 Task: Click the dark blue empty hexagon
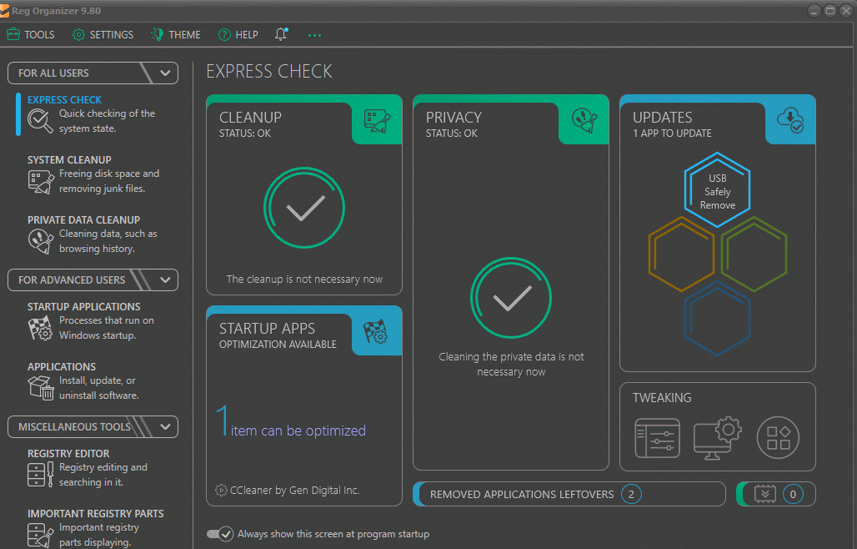click(717, 318)
